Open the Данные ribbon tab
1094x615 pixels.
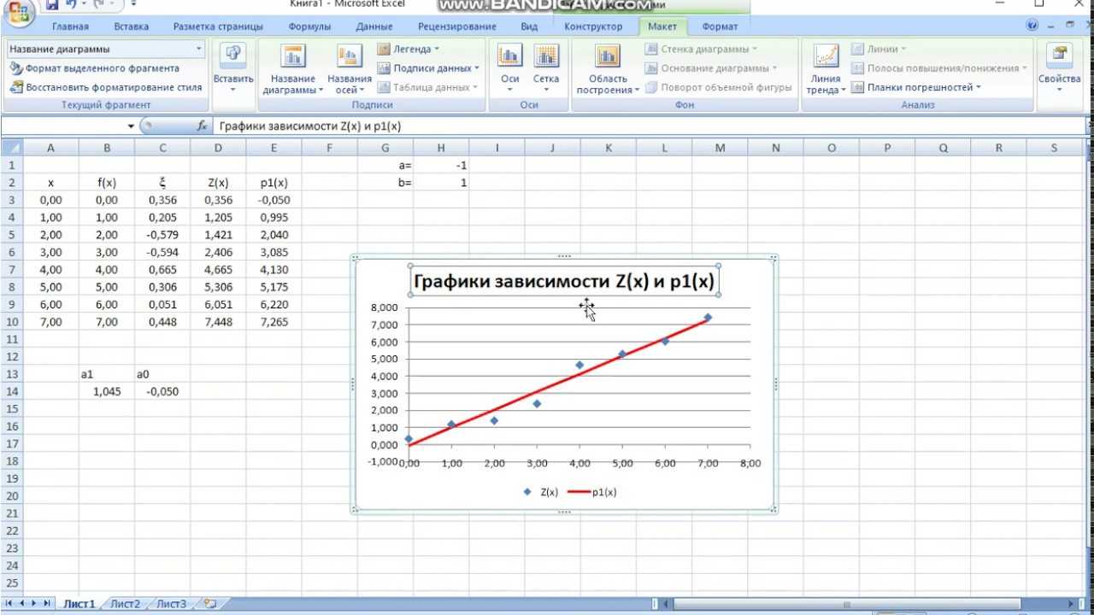[374, 26]
